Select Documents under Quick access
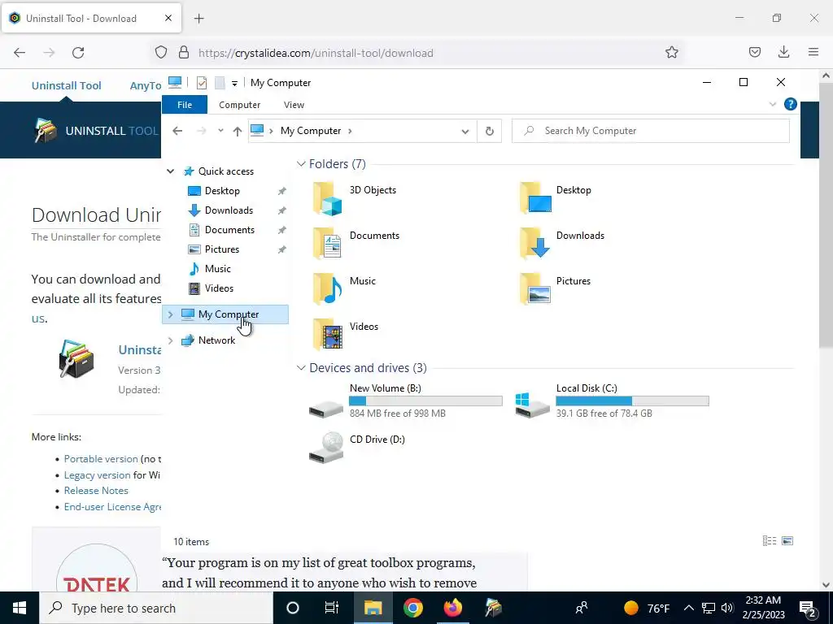This screenshot has width=833, height=624. [229, 230]
